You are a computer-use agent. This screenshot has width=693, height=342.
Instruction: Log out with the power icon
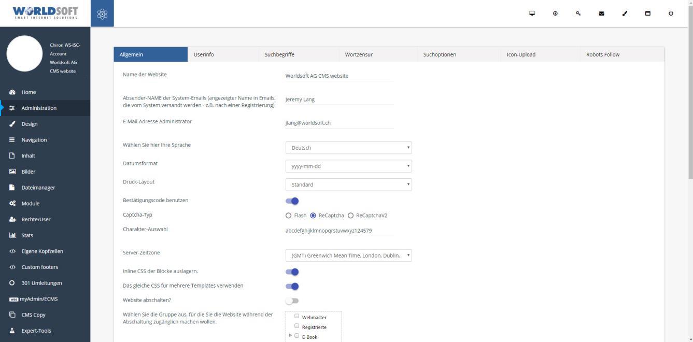[671, 13]
